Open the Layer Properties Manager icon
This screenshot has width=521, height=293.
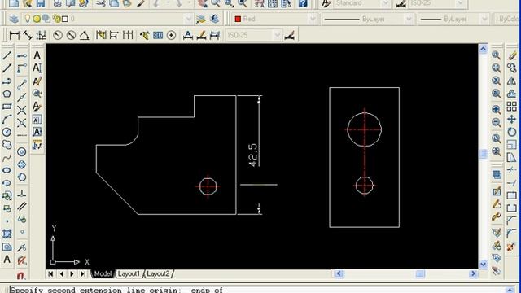[14, 19]
